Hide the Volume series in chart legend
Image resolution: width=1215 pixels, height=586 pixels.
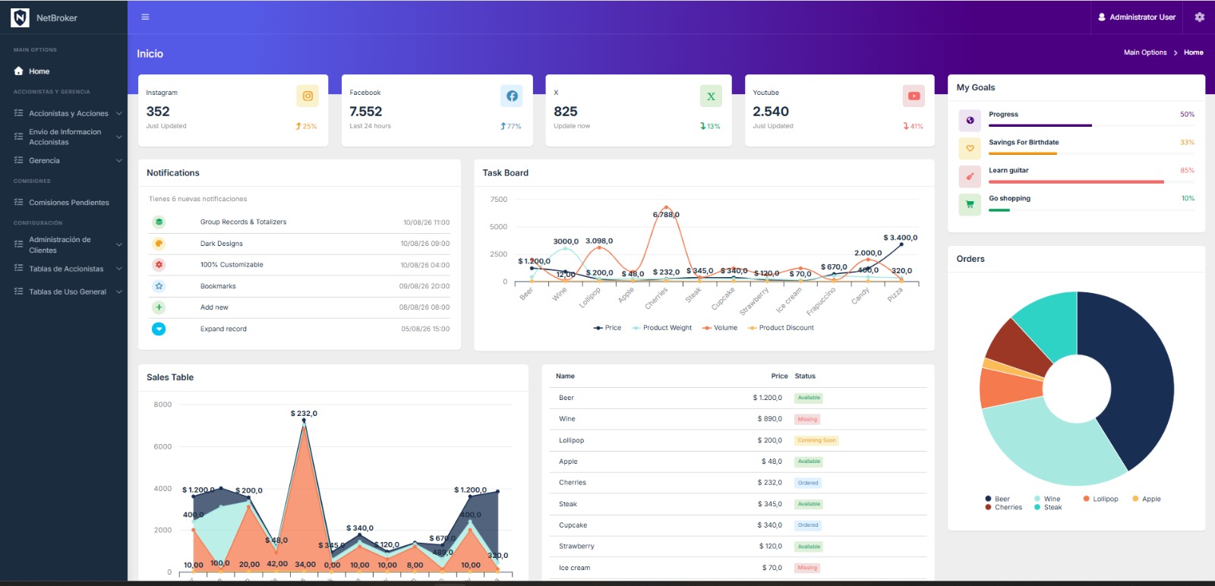coord(720,328)
